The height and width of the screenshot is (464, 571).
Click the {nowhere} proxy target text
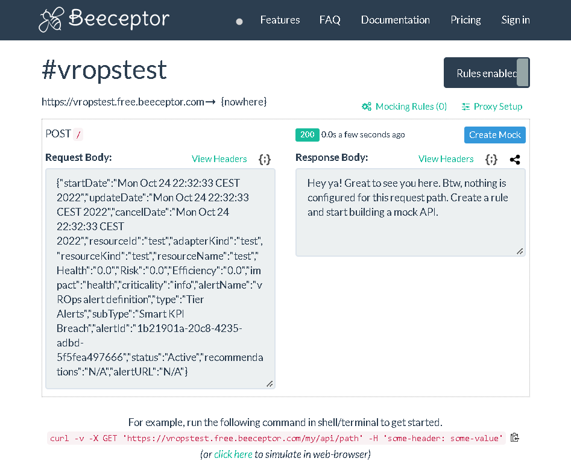[244, 102]
